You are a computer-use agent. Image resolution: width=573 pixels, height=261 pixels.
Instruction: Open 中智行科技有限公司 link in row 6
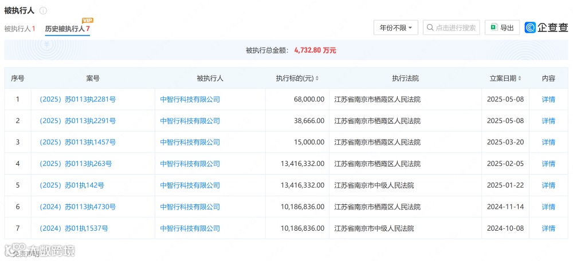pyautogui.click(x=190, y=207)
